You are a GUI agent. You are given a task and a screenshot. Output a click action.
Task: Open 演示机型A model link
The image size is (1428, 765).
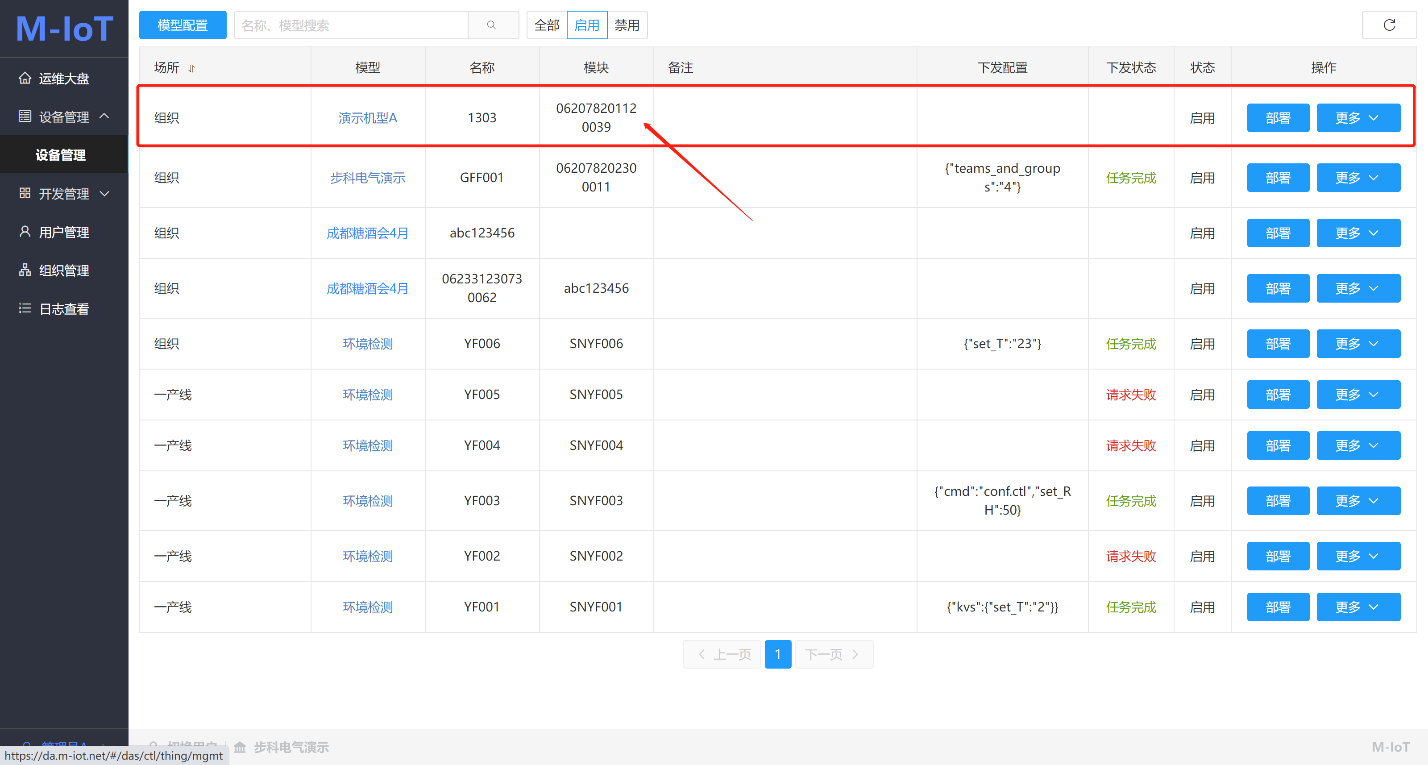(368, 117)
